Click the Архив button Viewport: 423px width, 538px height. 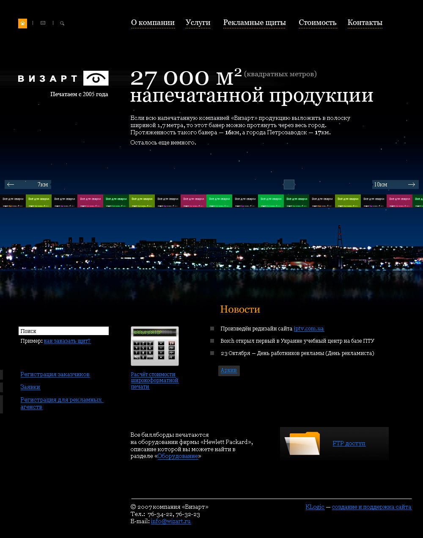point(229,370)
